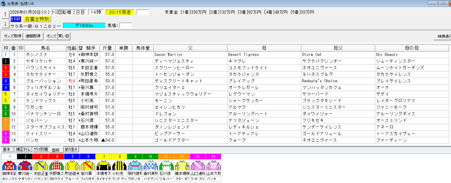Screen dimensions: 451x183
Task: Click the yellow 白富士特別 race name
Action: coord(37,19)
